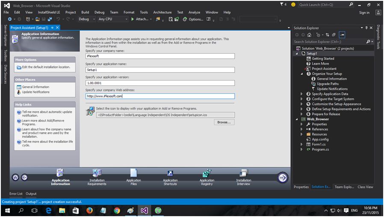Select Form1.cs in Solution Explorer
This screenshot has width=384, height=217.
(x=319, y=145)
